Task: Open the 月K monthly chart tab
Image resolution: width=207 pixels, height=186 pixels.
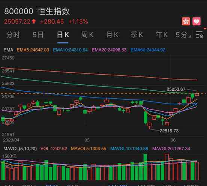Action: (x=112, y=35)
